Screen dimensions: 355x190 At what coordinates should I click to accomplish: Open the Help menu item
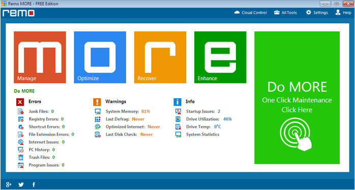(343, 13)
